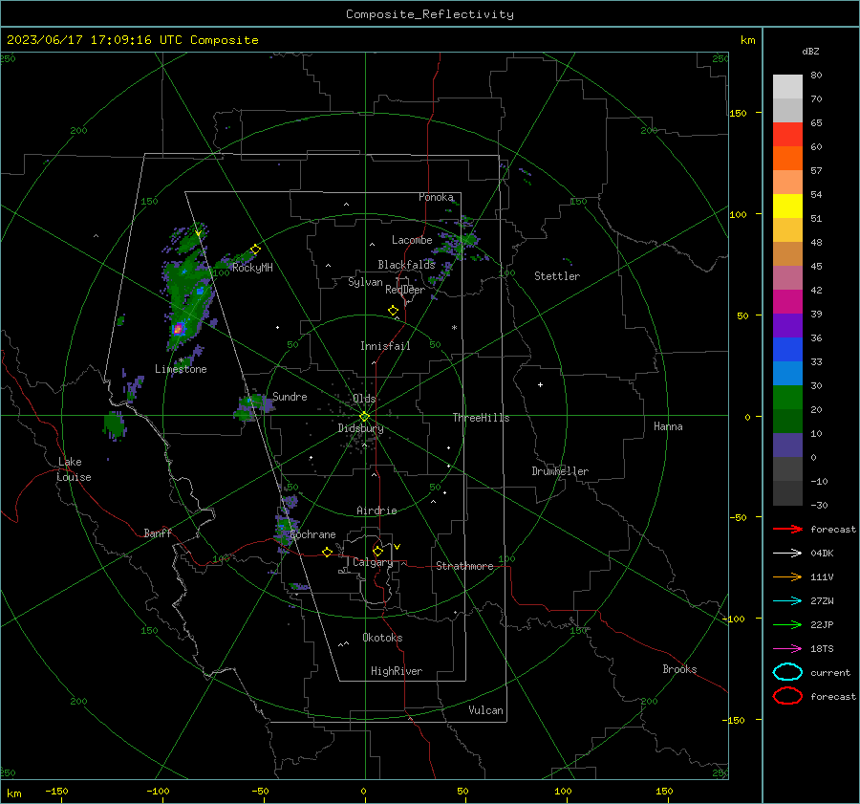The width and height of the screenshot is (860, 804).
Task: Click the Lake Louise label
Action: coord(74,469)
